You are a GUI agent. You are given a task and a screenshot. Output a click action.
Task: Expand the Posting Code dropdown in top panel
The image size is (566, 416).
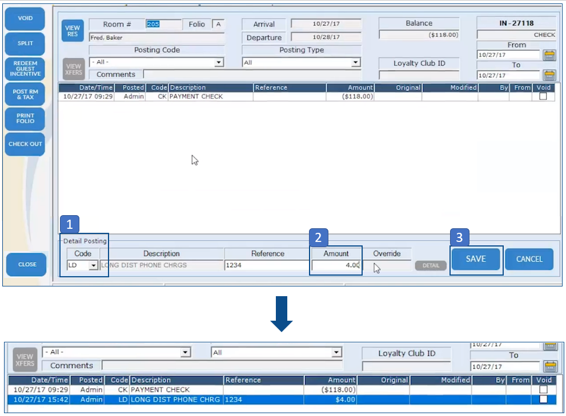point(218,63)
